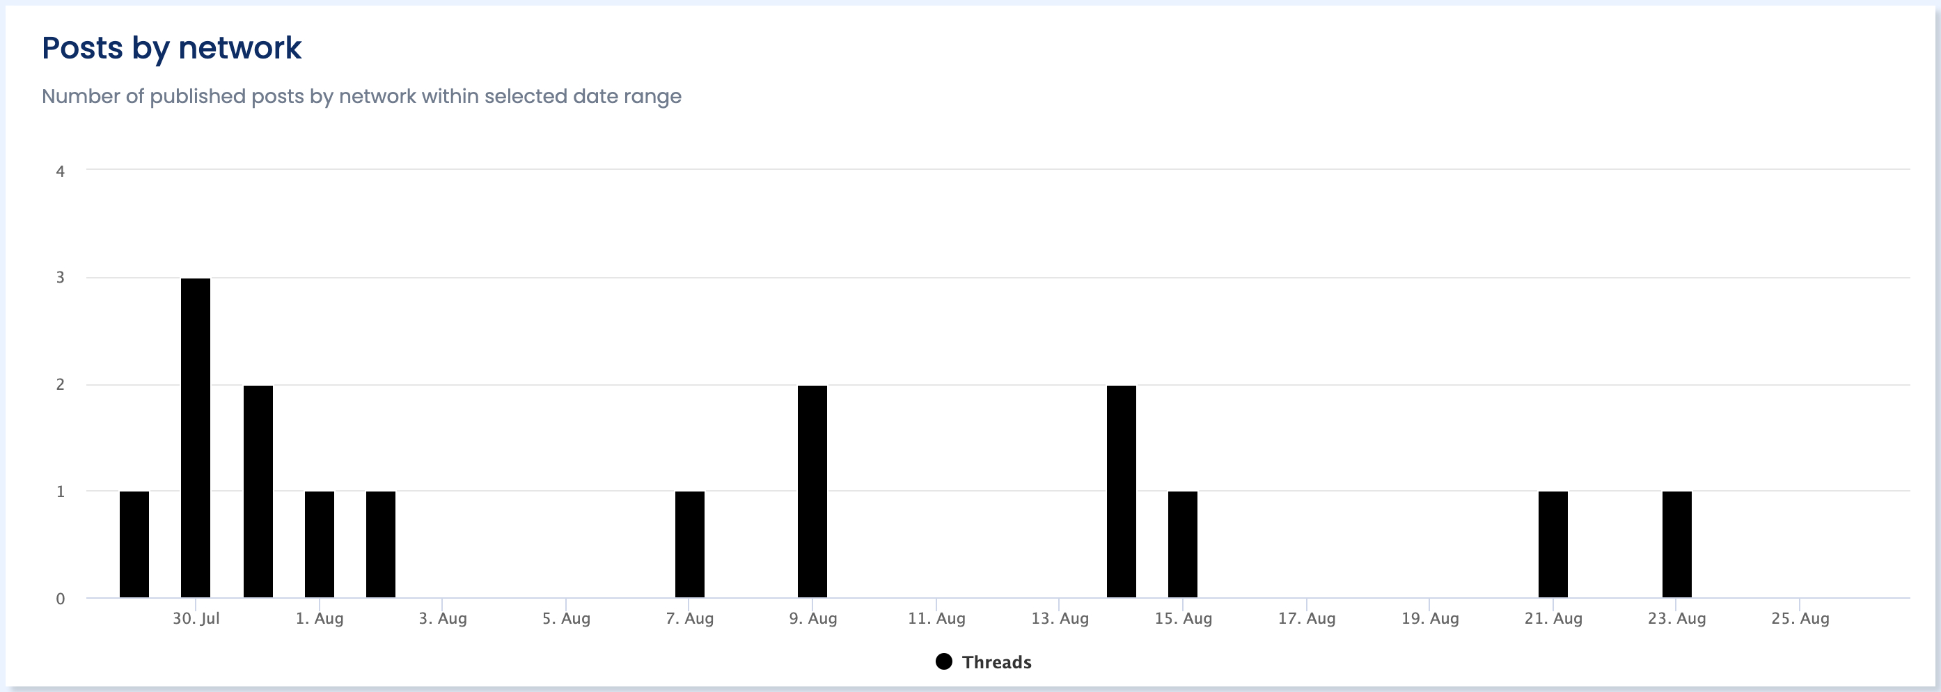
Task: Click the chart subtitle description text
Action: [x=362, y=97]
